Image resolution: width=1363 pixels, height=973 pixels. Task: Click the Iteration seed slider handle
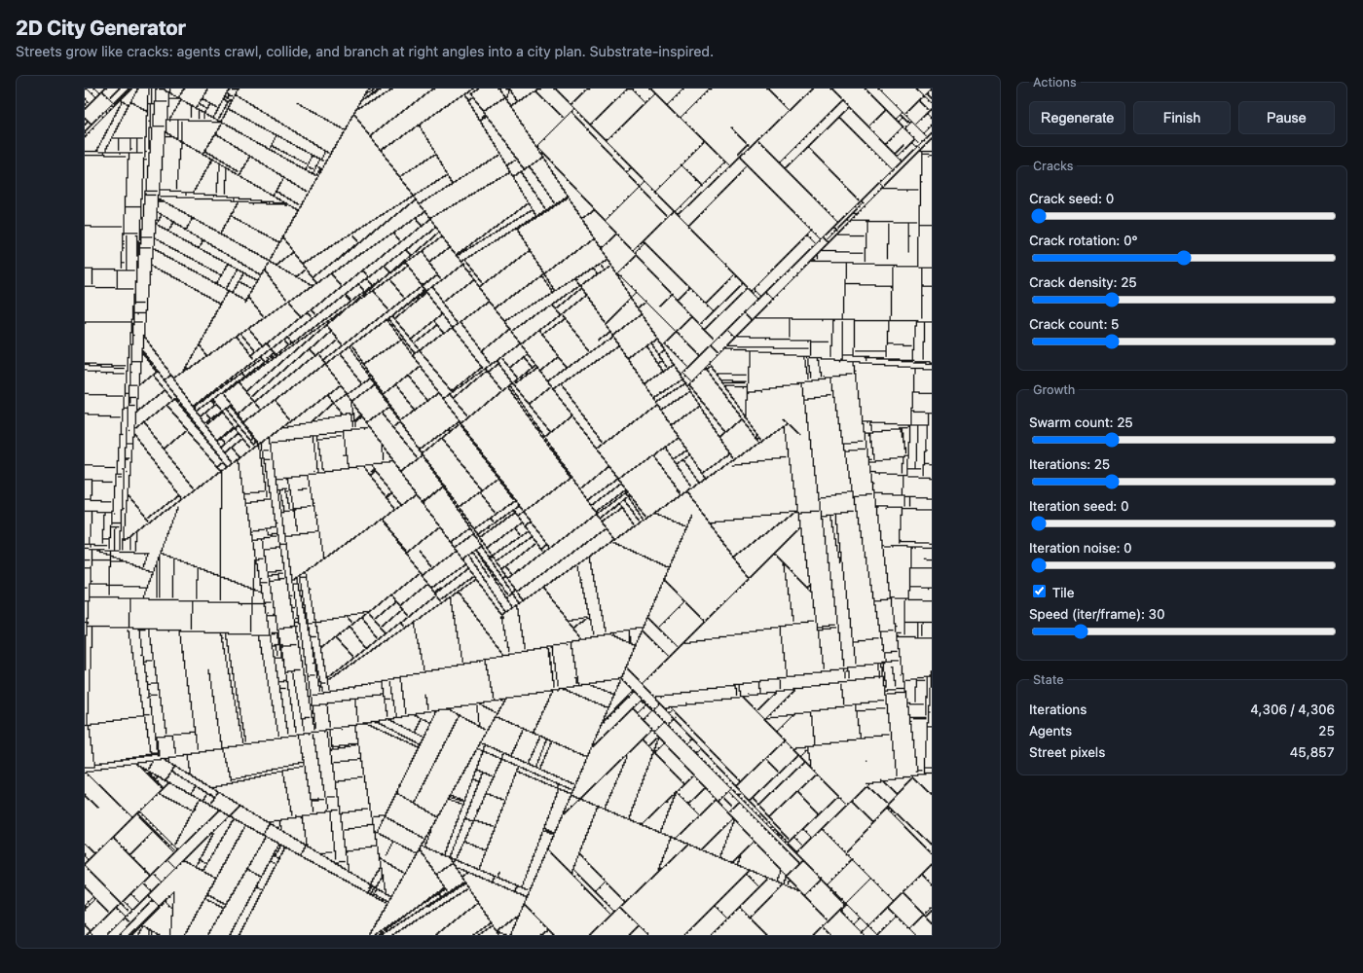[x=1039, y=523]
